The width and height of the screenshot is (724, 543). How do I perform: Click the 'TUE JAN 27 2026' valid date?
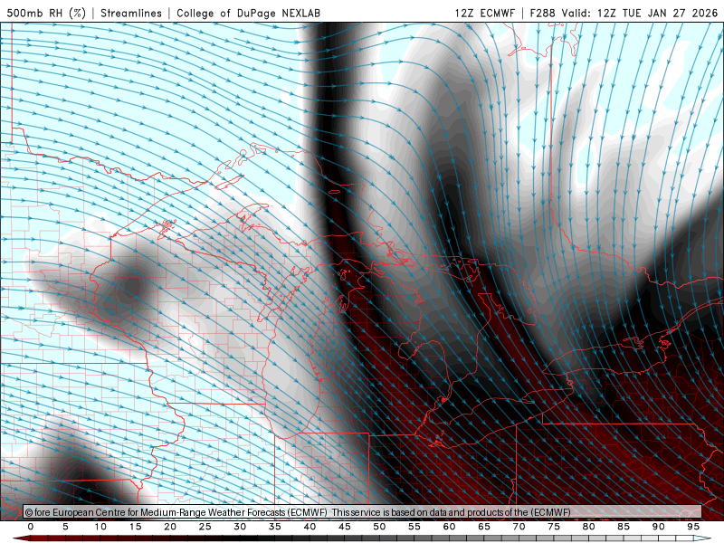click(x=670, y=13)
